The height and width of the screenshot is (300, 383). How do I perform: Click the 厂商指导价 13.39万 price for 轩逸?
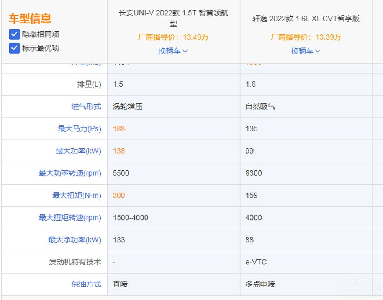[x=305, y=37]
